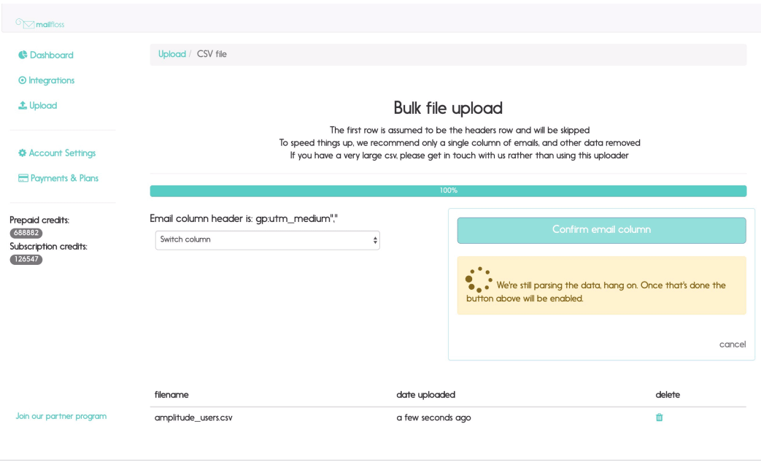The image size is (761, 462).
Task: Click the Integrations circle icon
Action: pos(22,81)
